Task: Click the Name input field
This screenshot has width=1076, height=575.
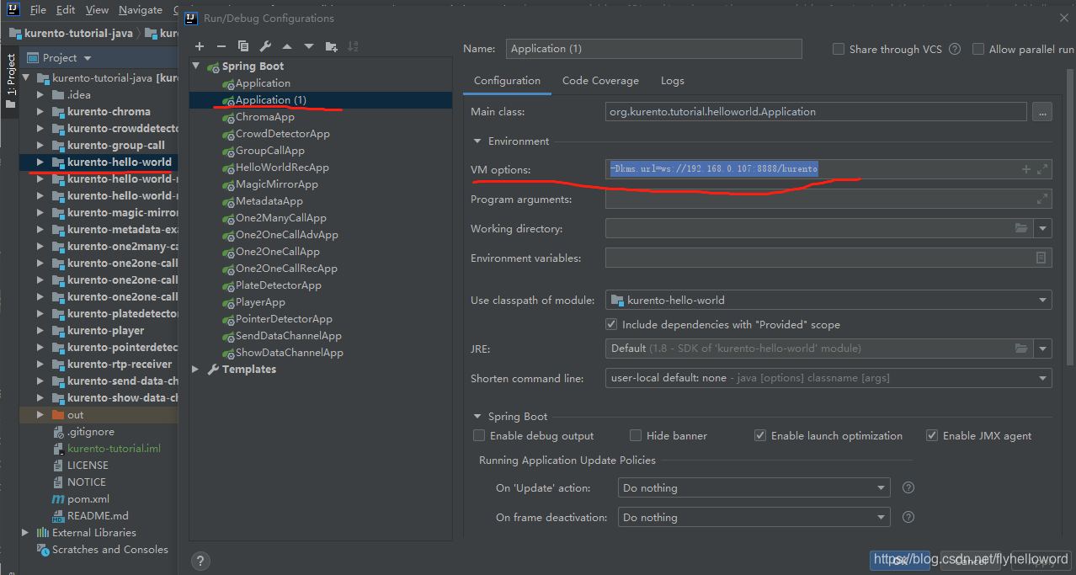Action: (653, 49)
